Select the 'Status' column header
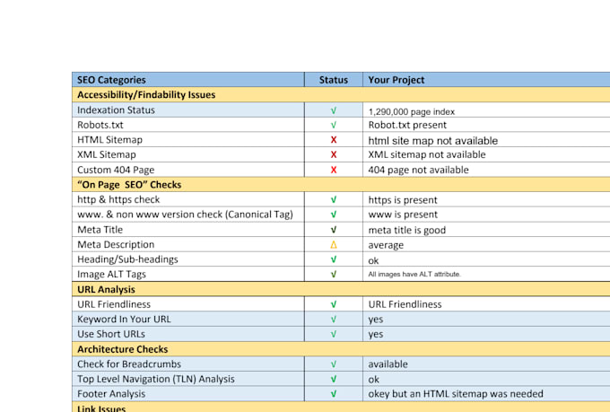The width and height of the screenshot is (610, 412). 334,80
